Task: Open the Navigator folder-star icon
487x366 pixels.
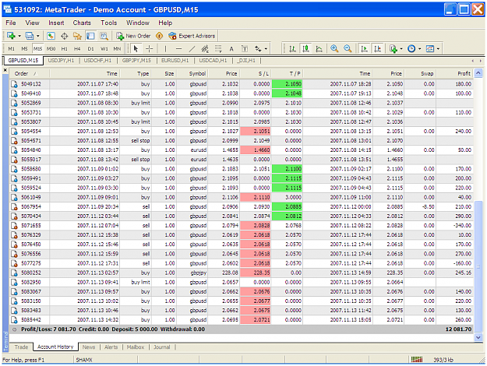Action: (77, 36)
